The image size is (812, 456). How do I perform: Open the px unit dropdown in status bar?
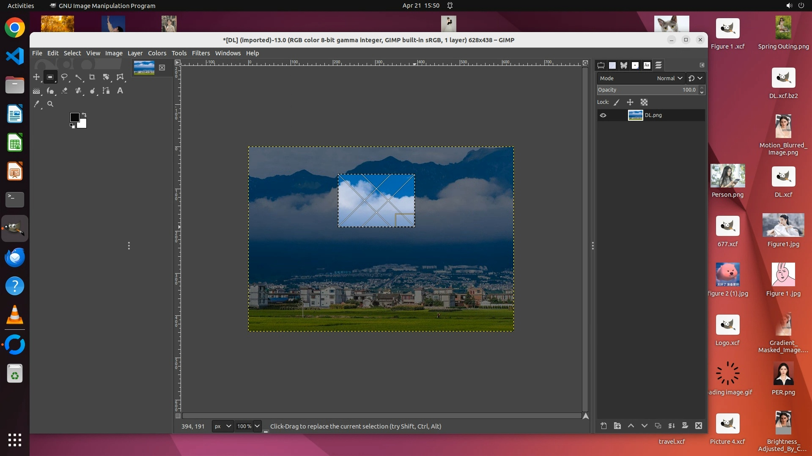222,426
